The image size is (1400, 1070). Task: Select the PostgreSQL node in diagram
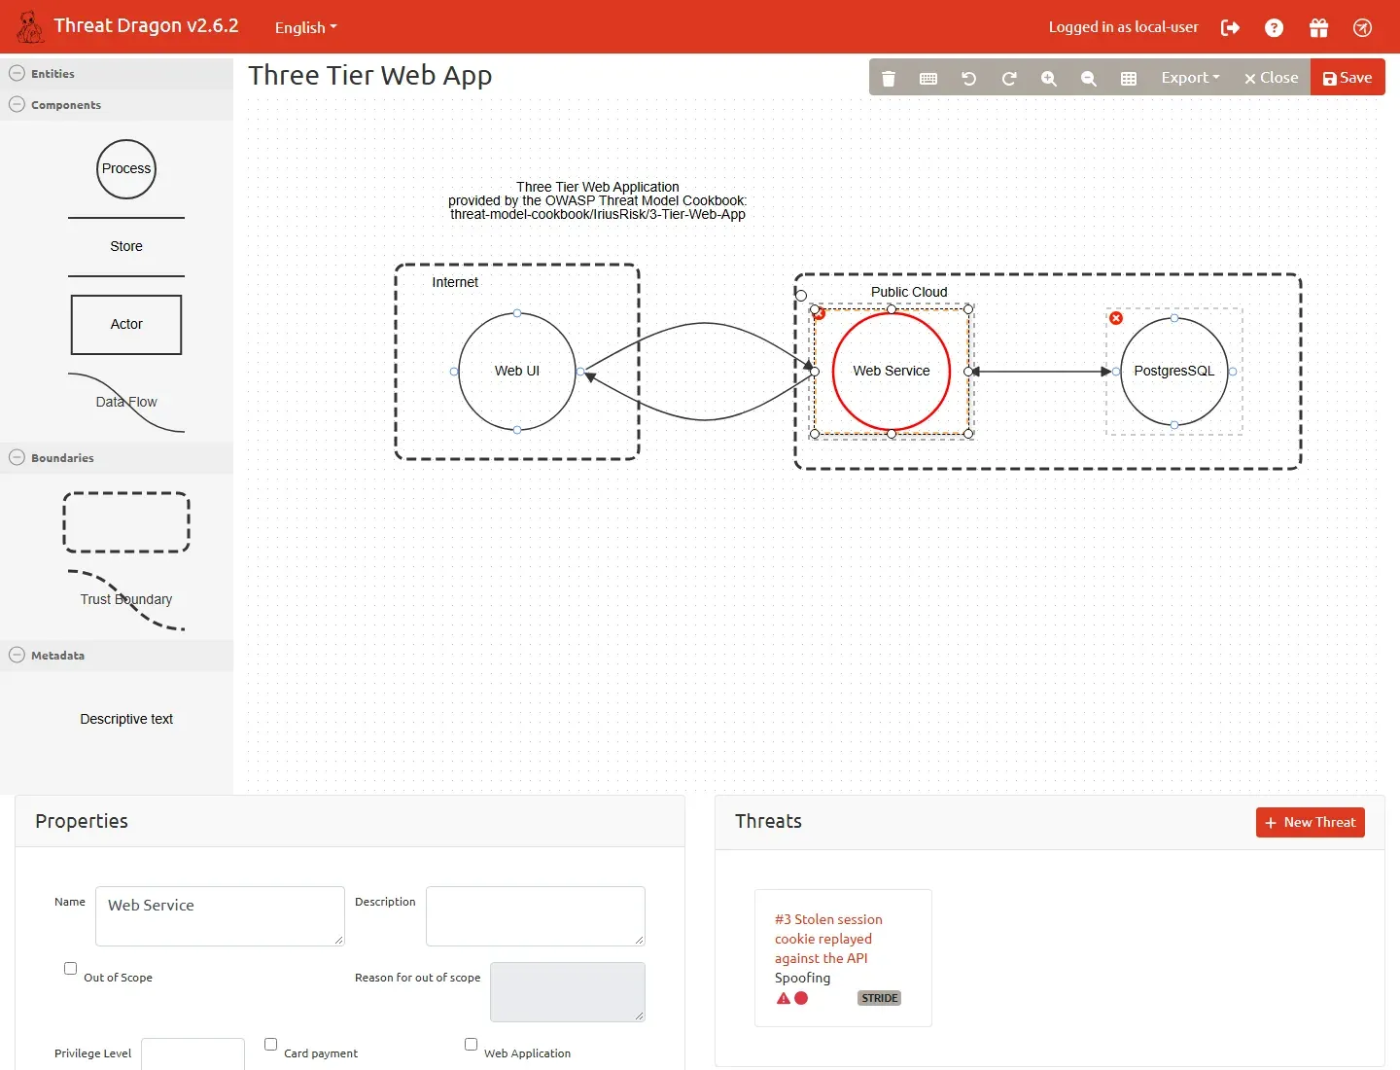click(1174, 372)
